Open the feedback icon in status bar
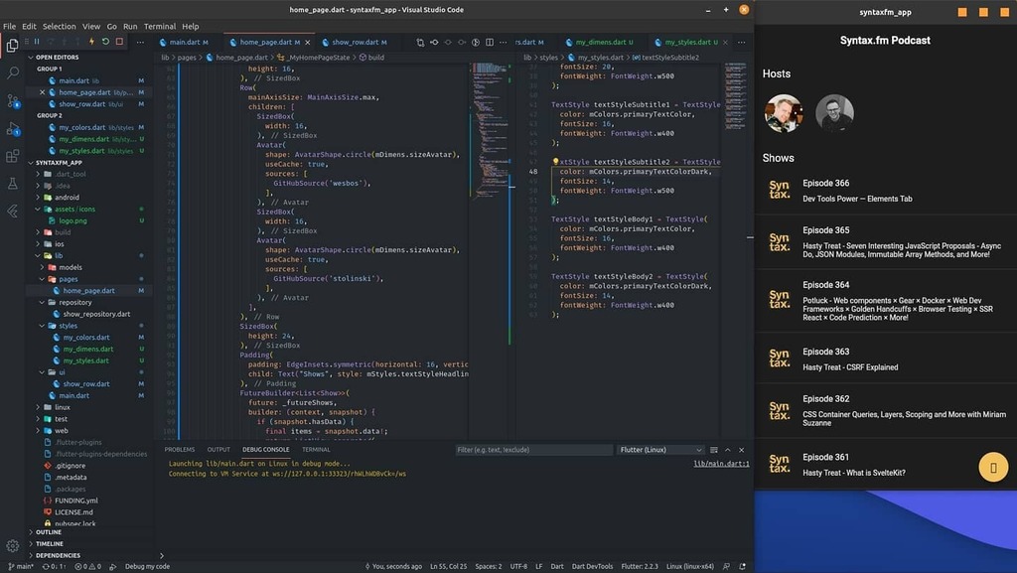 click(x=726, y=566)
